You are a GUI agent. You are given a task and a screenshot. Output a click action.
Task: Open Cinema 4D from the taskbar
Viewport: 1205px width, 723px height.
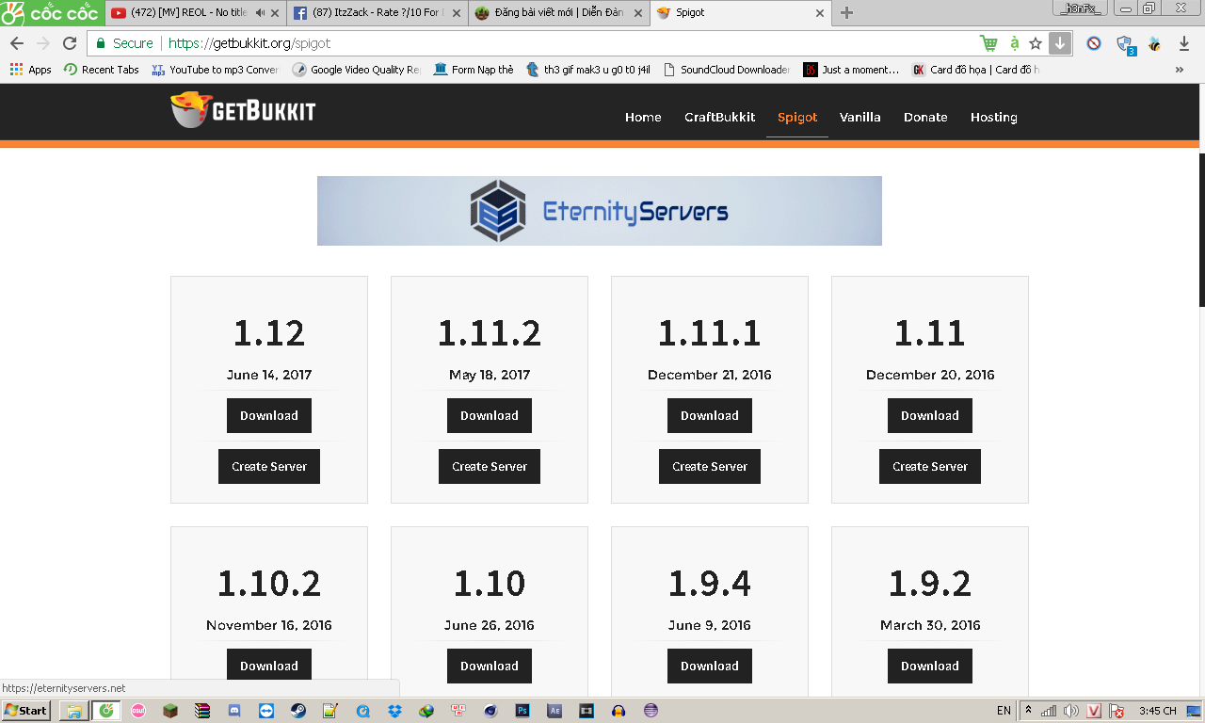(x=490, y=711)
